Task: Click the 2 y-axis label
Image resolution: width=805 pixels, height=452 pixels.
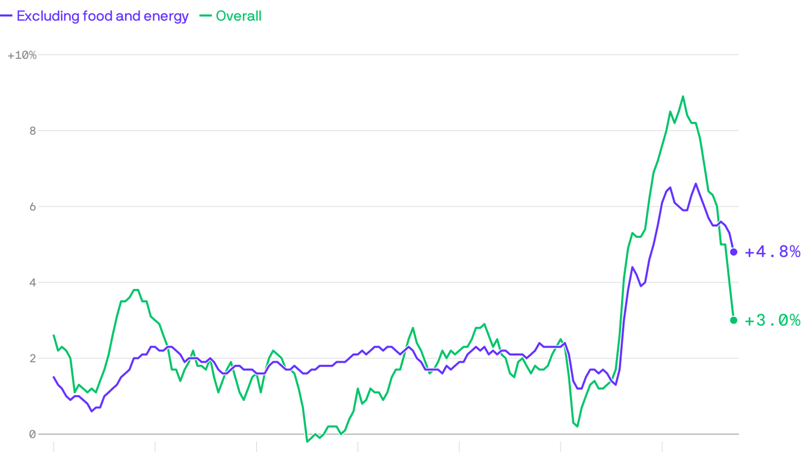Action: click(32, 358)
